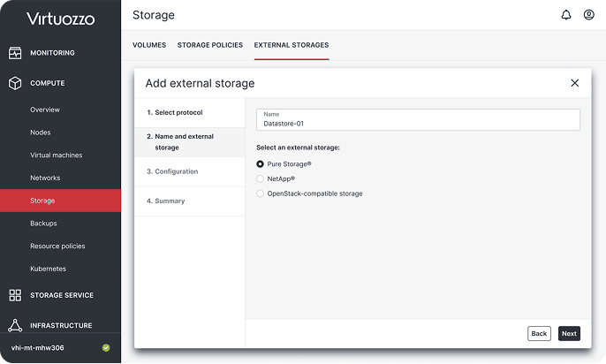Go to the Next wizard step
The height and width of the screenshot is (364, 606).
(x=569, y=333)
